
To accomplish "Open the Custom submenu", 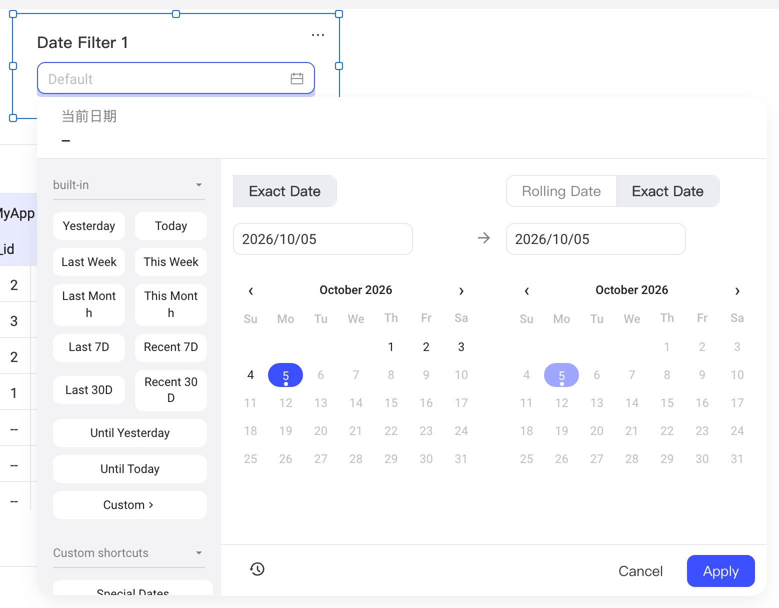I will pos(130,505).
